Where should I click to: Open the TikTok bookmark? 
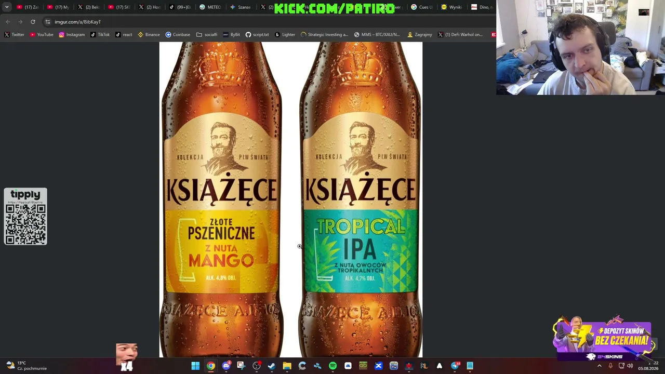tap(100, 35)
